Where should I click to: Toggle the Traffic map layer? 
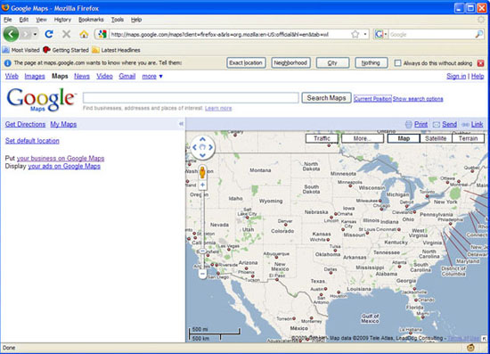pyautogui.click(x=322, y=138)
